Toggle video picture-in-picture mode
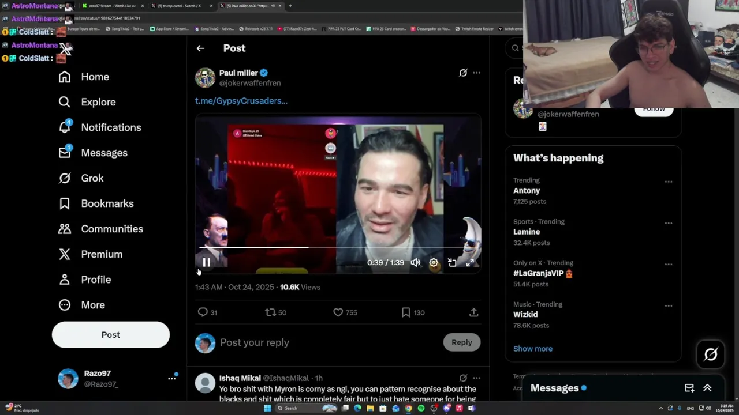Screen dimensions: 739x415 click(x=452, y=263)
